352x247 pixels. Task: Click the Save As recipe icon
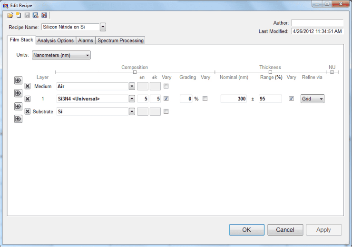click(x=36, y=15)
